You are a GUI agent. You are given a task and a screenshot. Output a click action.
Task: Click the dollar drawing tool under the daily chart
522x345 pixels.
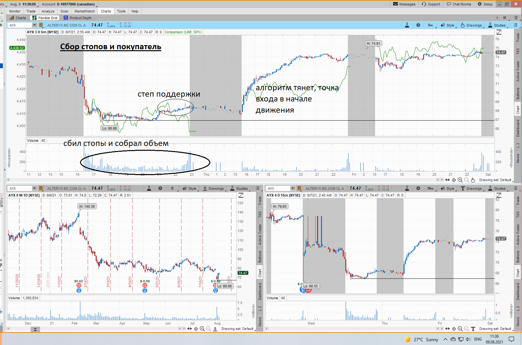click(x=215, y=329)
